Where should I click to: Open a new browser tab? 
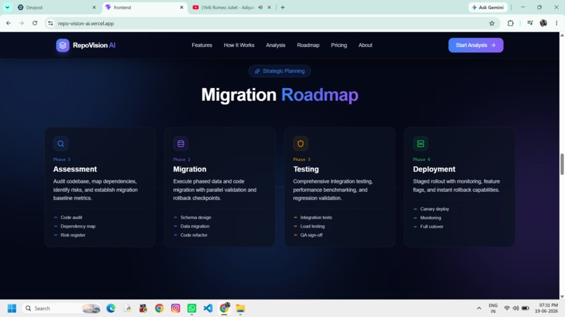click(x=283, y=8)
